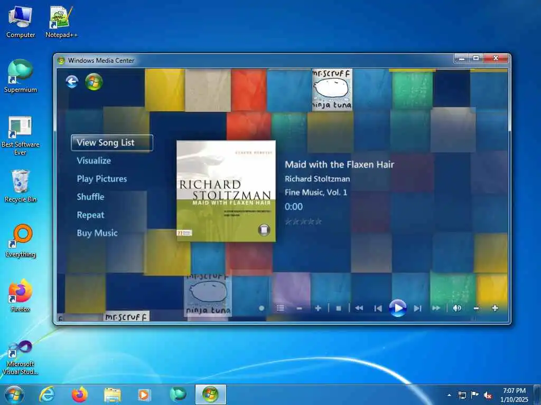Image resolution: width=541 pixels, height=405 pixels.
Task: Click the muted volume tray icon
Action: pyautogui.click(x=488, y=395)
